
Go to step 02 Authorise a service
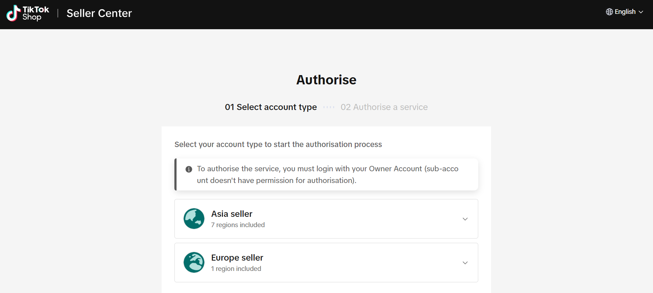click(x=384, y=107)
